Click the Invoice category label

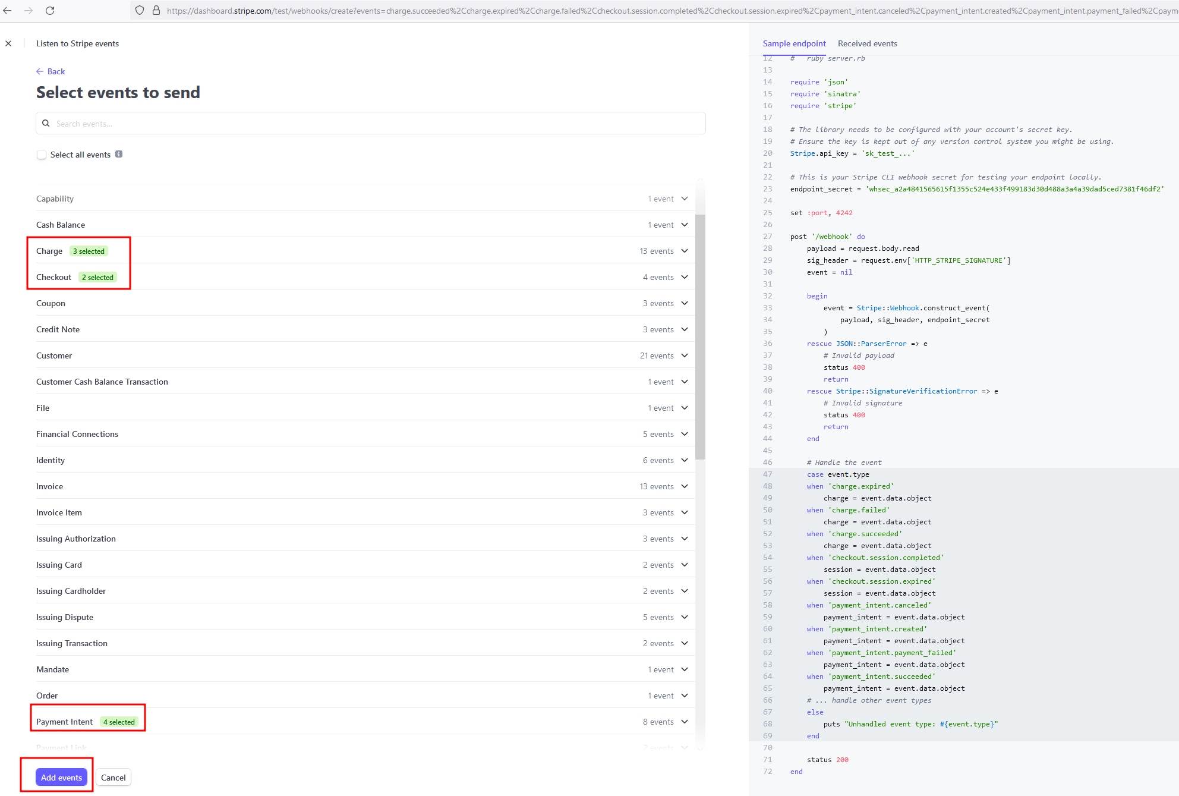[49, 486]
